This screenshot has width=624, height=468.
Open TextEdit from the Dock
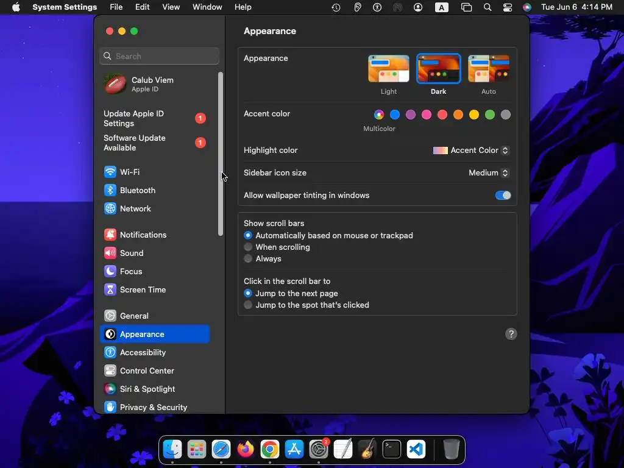click(343, 449)
